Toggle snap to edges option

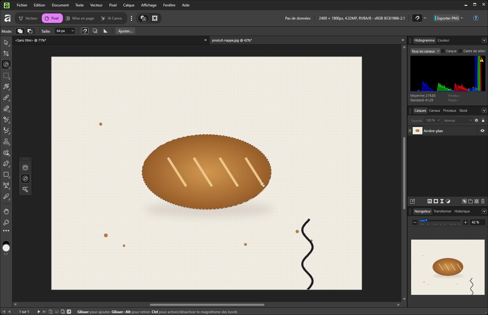(85, 31)
